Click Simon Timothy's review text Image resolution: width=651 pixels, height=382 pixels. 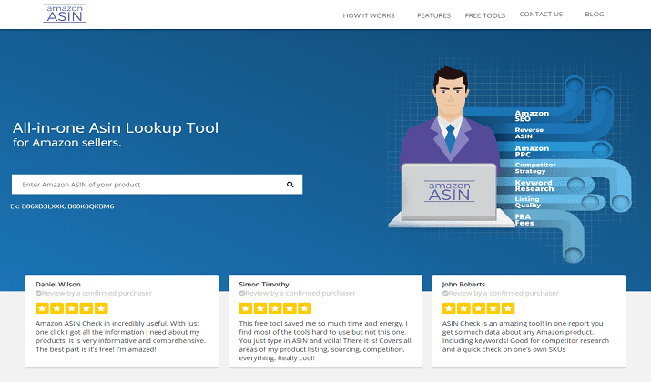325,340
